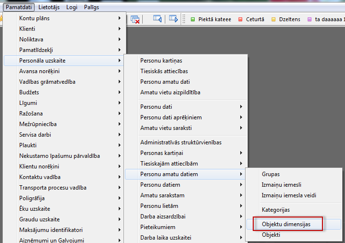This screenshot has width=345, height=243.
Task: Expand the Pamatlīdzekļi submenu arrow
Action: tap(120, 50)
